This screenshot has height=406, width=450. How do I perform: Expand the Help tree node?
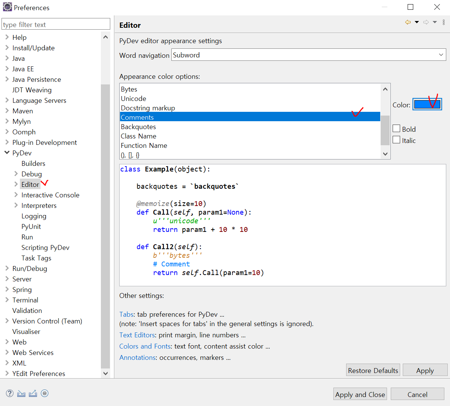7,37
